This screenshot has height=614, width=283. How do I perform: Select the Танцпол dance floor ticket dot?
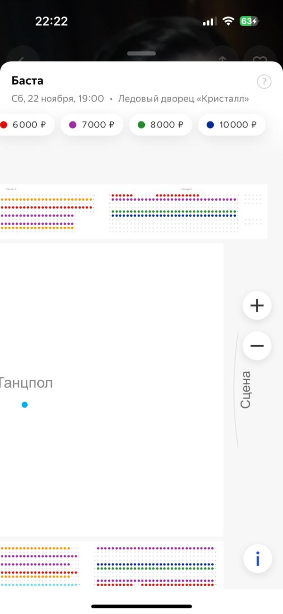click(x=25, y=405)
